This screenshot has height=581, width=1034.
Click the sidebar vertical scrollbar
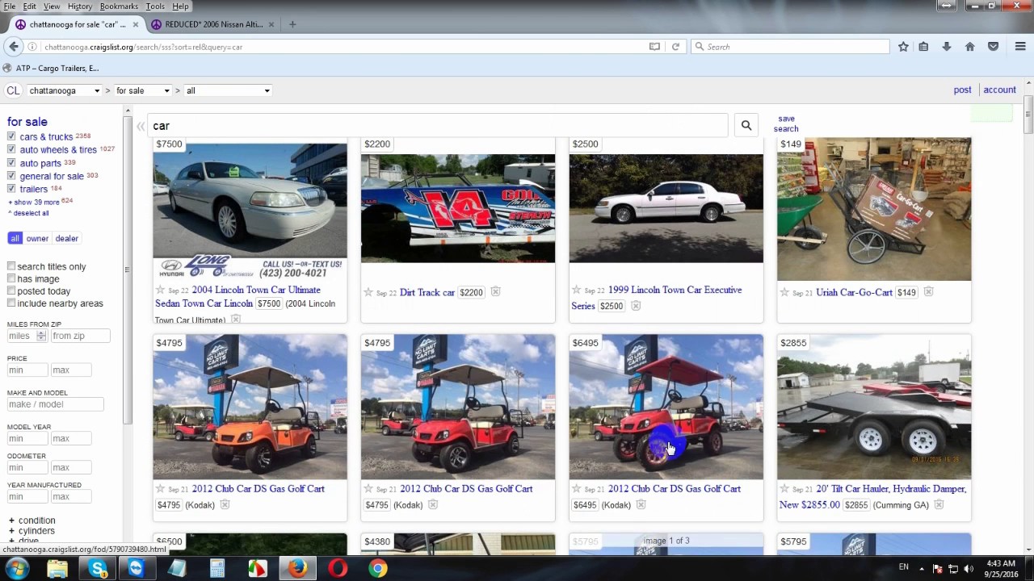pos(127,270)
